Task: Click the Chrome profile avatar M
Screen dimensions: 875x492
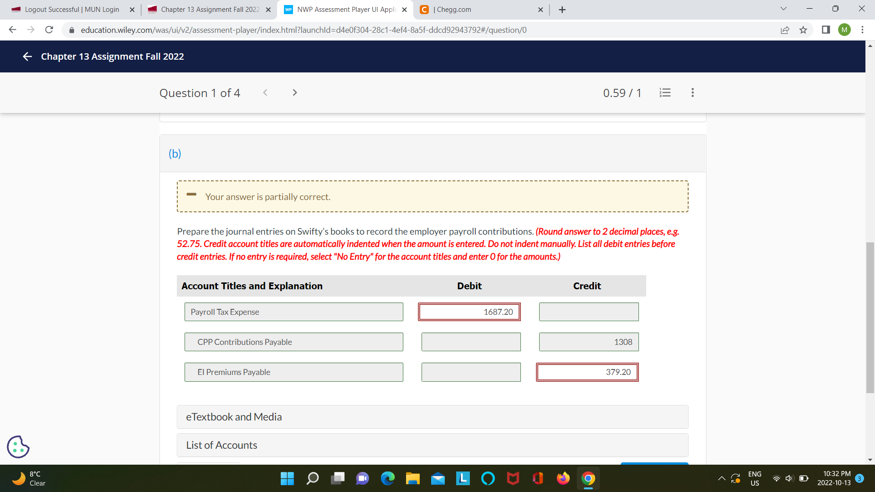Action: click(x=844, y=30)
